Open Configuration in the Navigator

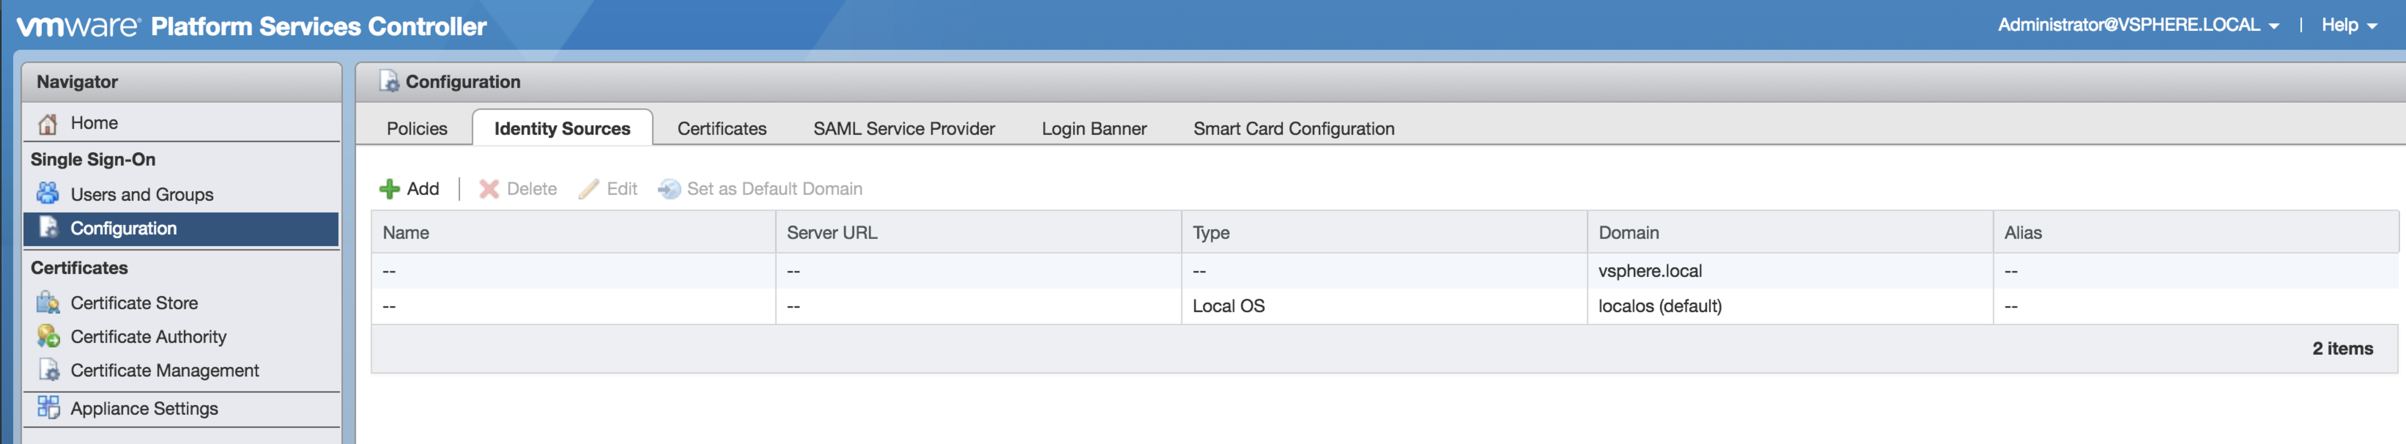(x=123, y=228)
